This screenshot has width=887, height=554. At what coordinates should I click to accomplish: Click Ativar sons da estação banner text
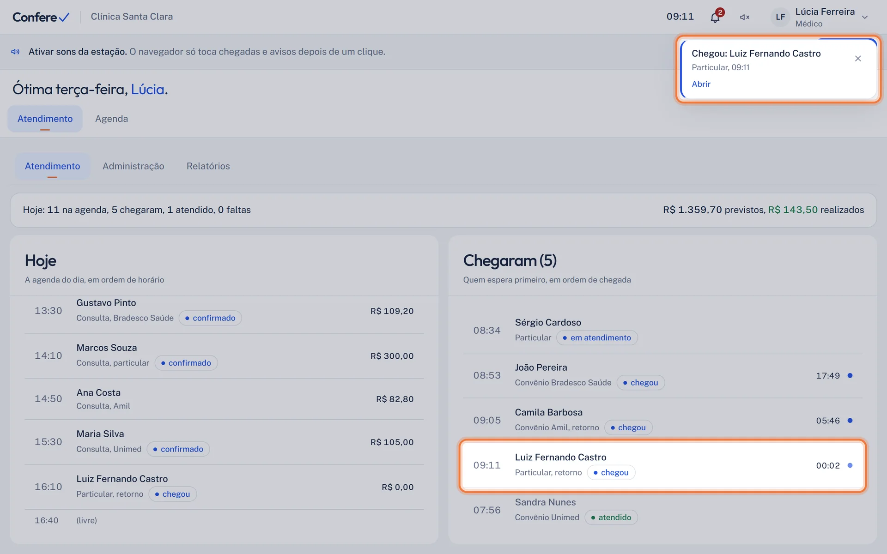coord(78,52)
